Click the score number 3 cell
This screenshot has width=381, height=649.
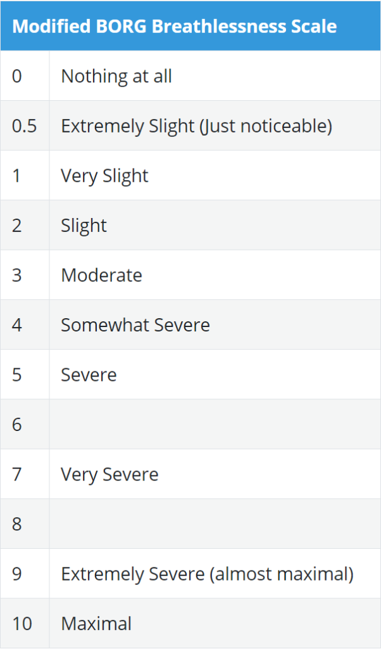click(x=17, y=275)
